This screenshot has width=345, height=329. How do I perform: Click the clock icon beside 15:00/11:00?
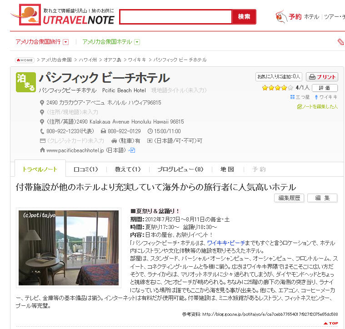[x=150, y=131]
